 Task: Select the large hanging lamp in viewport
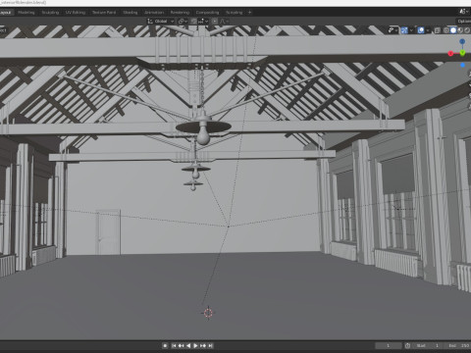(203, 128)
